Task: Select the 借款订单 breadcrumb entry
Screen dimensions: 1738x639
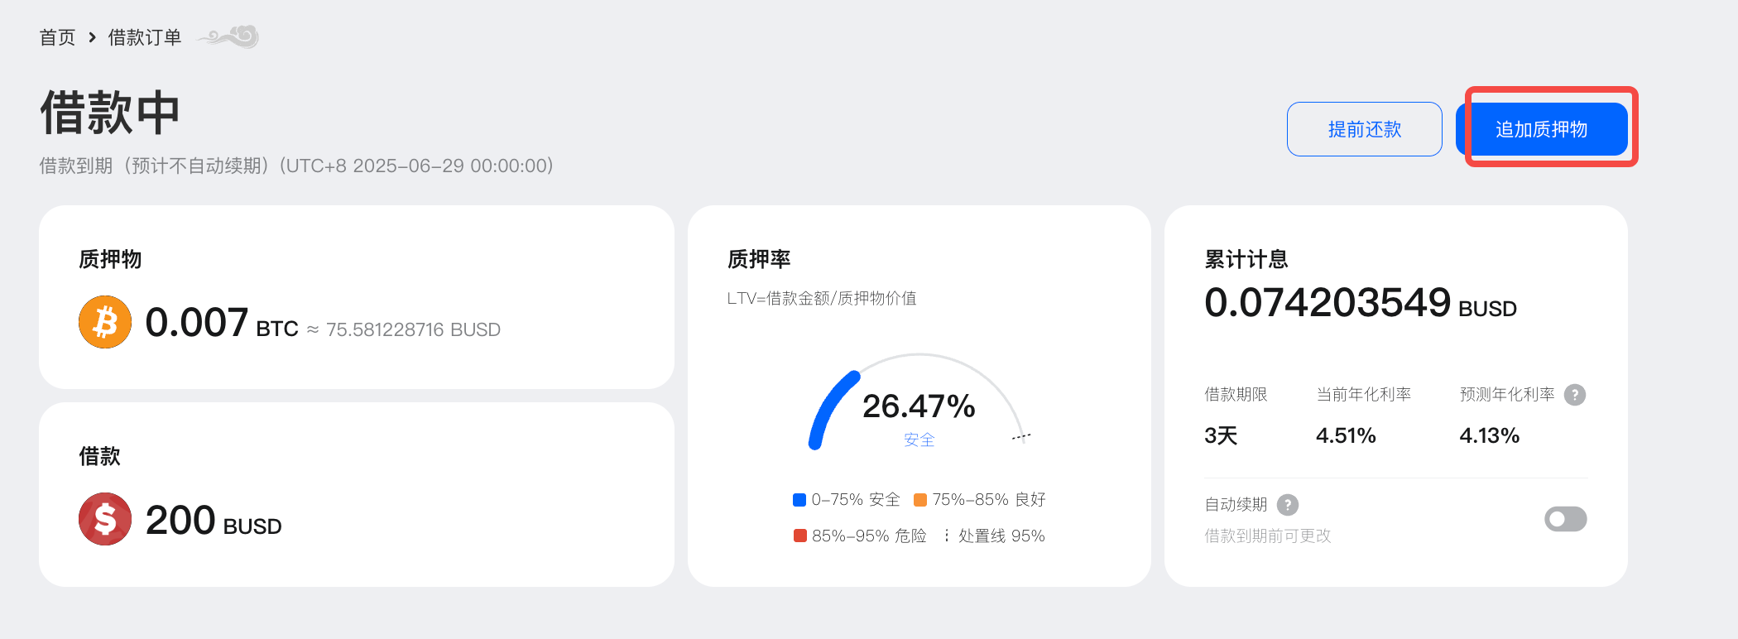Action: pyautogui.click(x=145, y=36)
